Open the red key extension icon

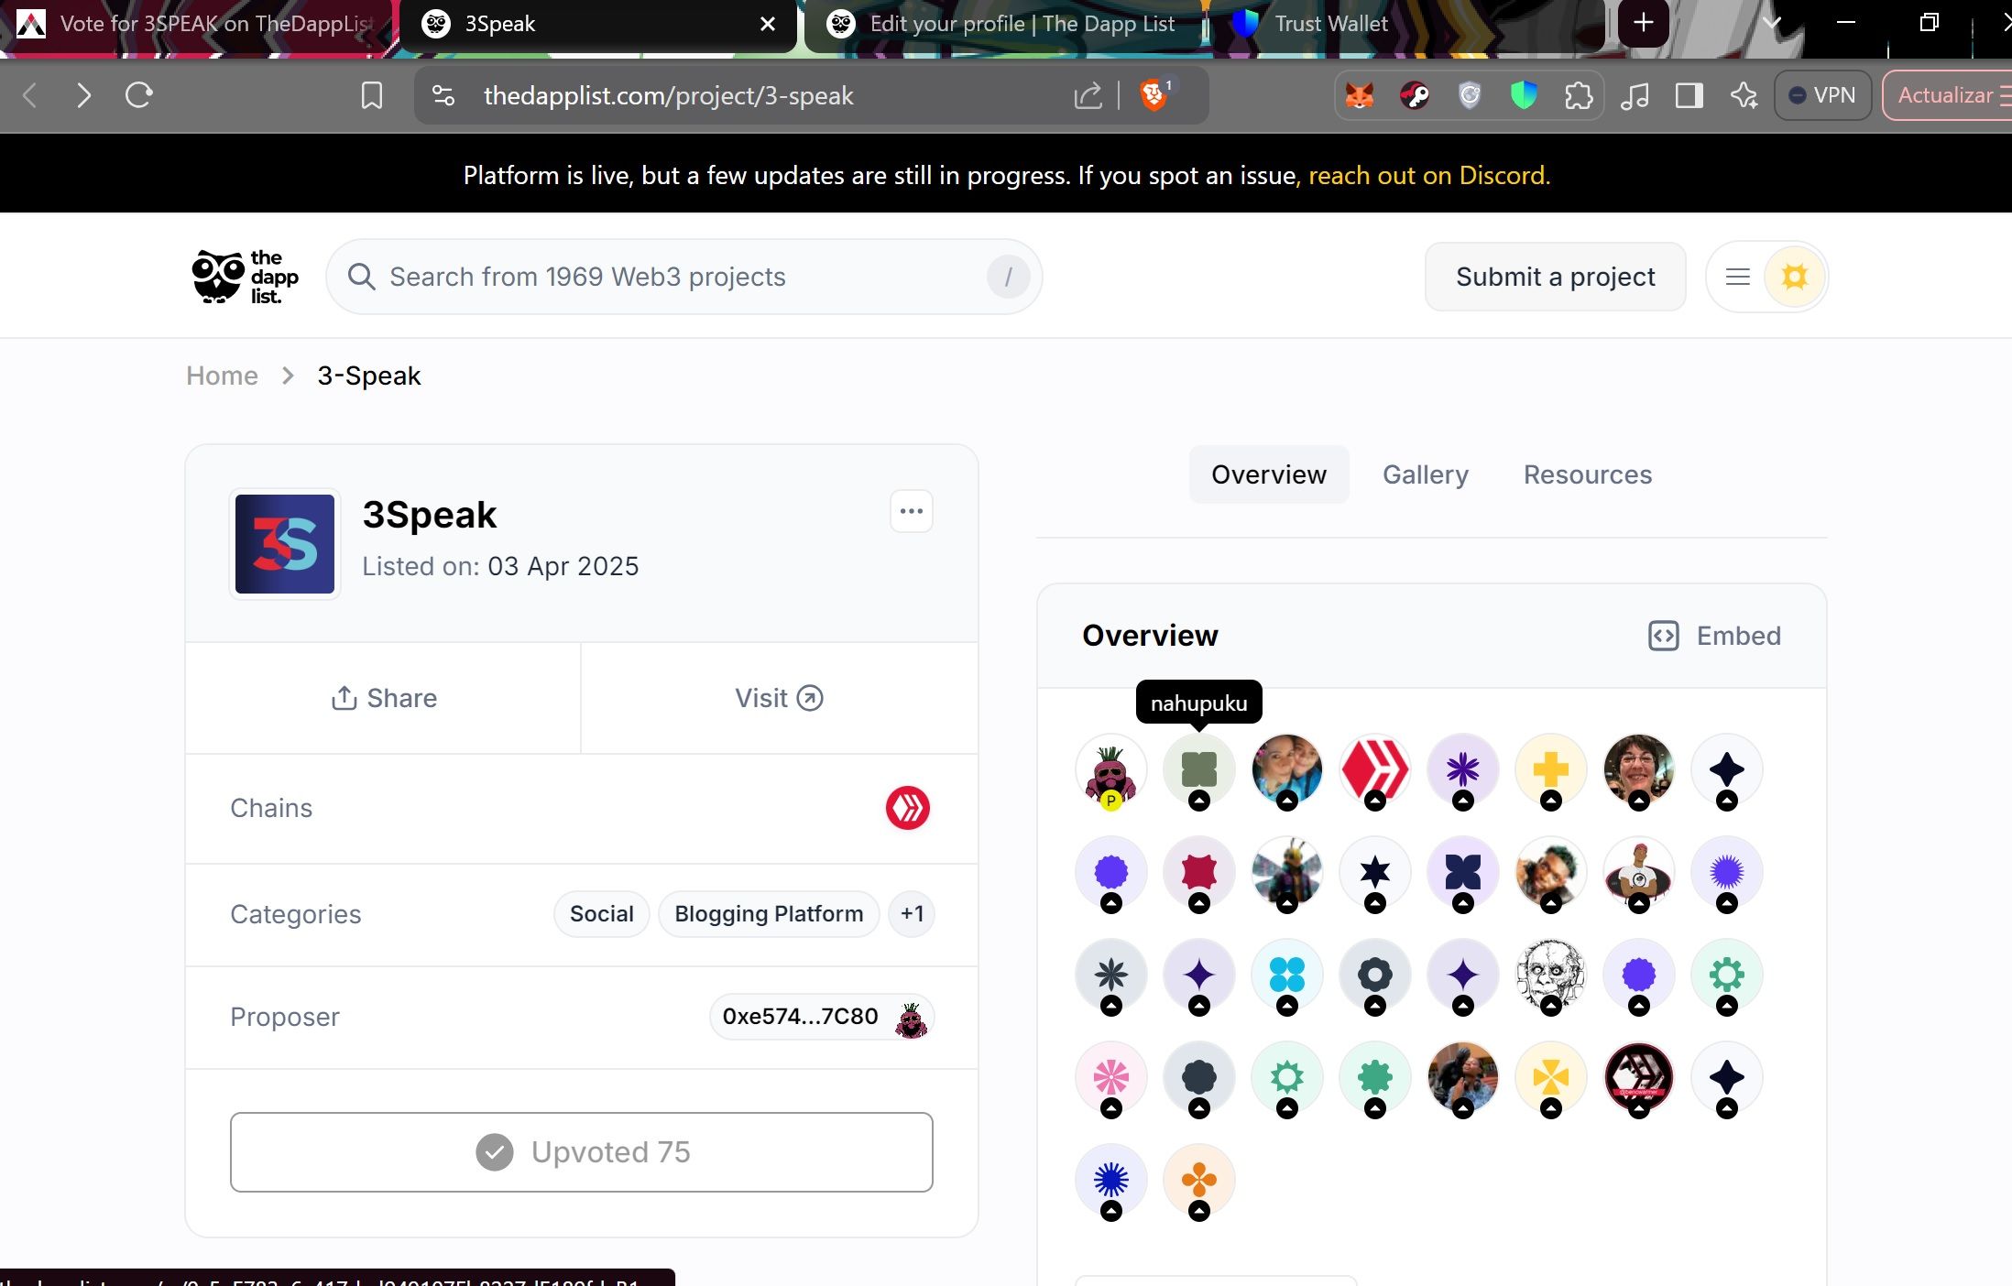tap(1415, 95)
